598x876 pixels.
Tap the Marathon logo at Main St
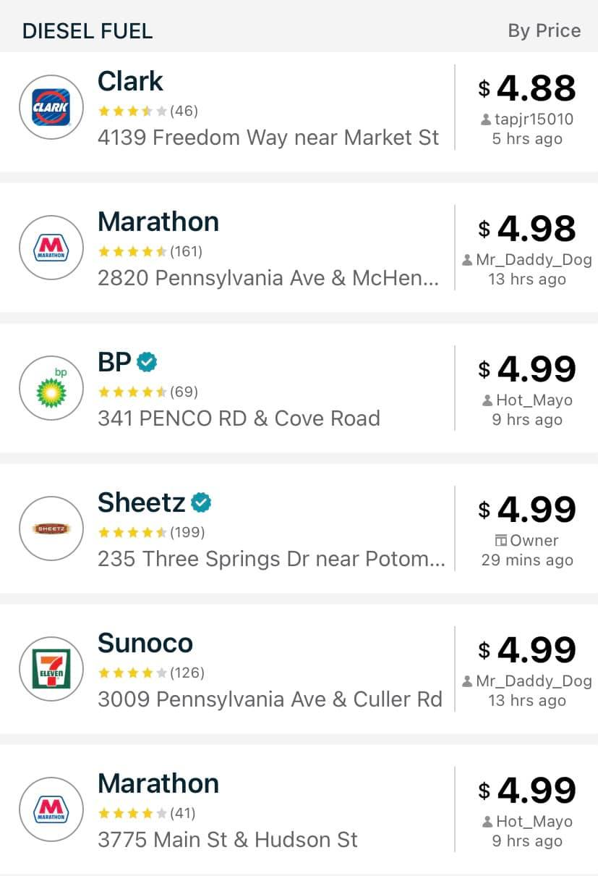coord(51,810)
